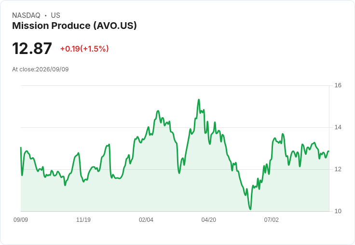Viewport: 355px width, 245px height.
Task: Click the 02/04 x-axis date label
Action: 146,219
